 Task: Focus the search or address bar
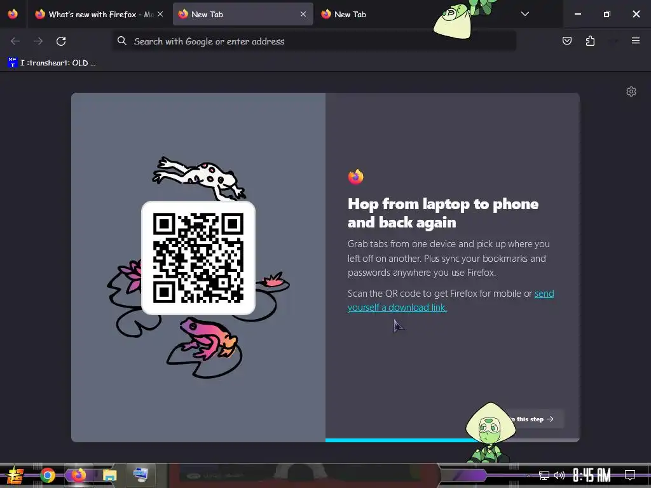[315, 41]
